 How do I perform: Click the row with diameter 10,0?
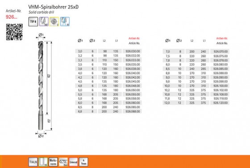click(x=196, y=86)
